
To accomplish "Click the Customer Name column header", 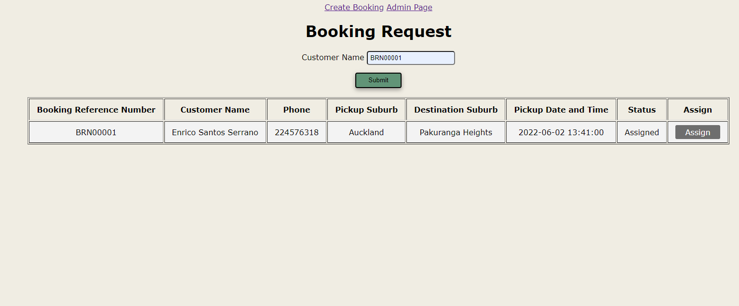I will [215, 109].
